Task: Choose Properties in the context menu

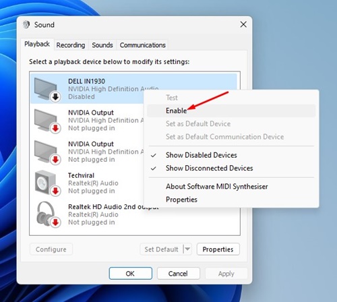Action: (x=231, y=200)
